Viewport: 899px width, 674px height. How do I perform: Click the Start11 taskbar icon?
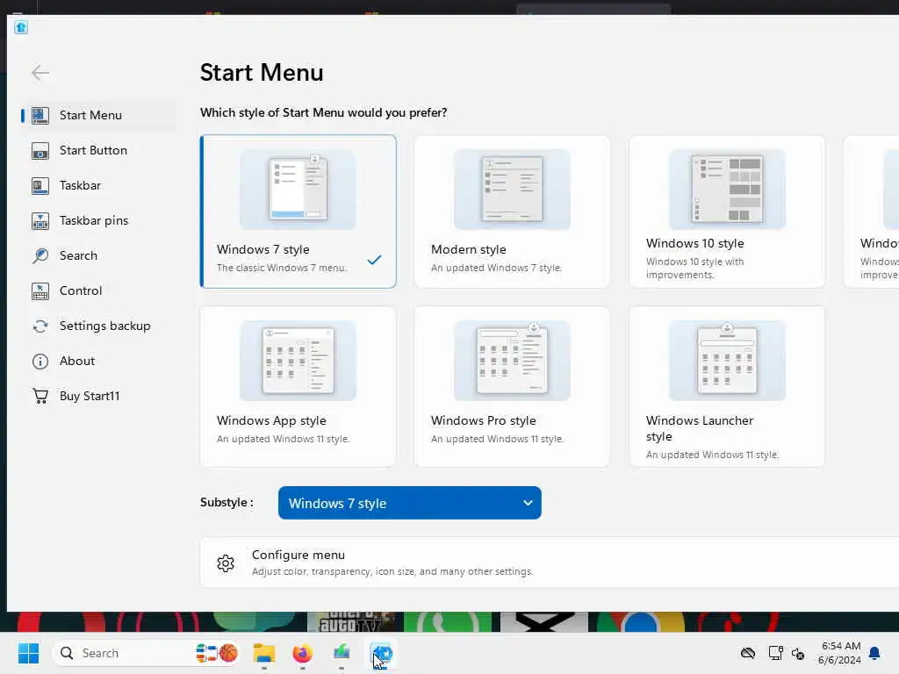click(381, 653)
